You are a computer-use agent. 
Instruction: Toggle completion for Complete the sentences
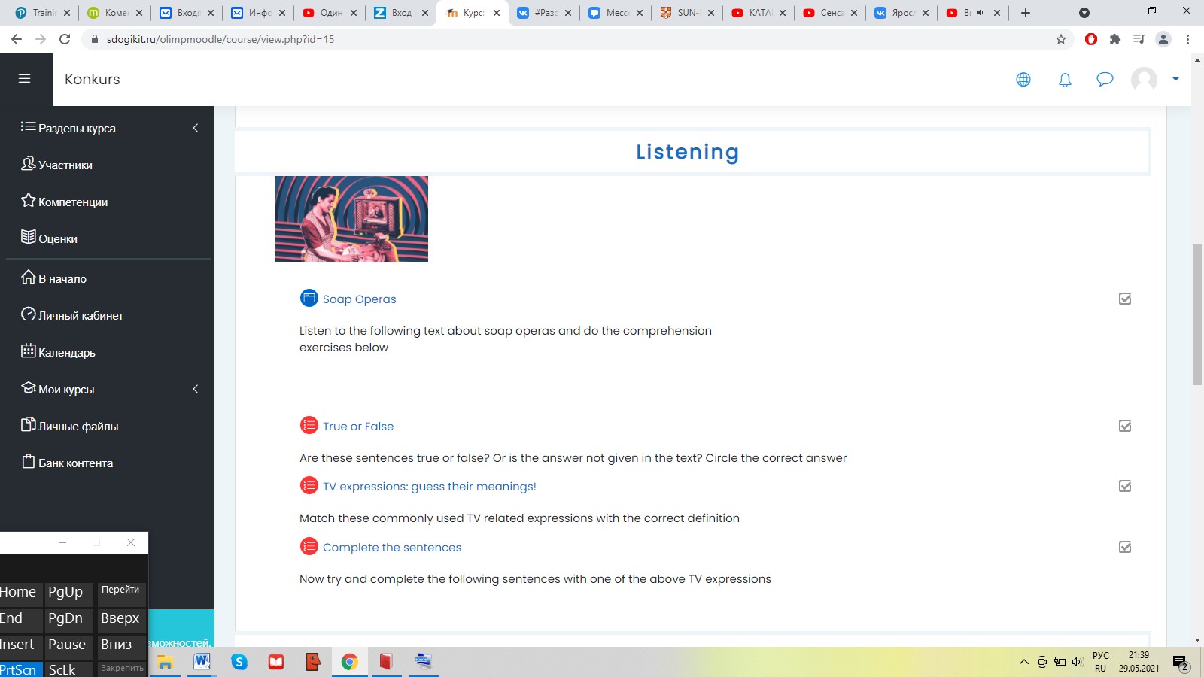click(x=1125, y=547)
